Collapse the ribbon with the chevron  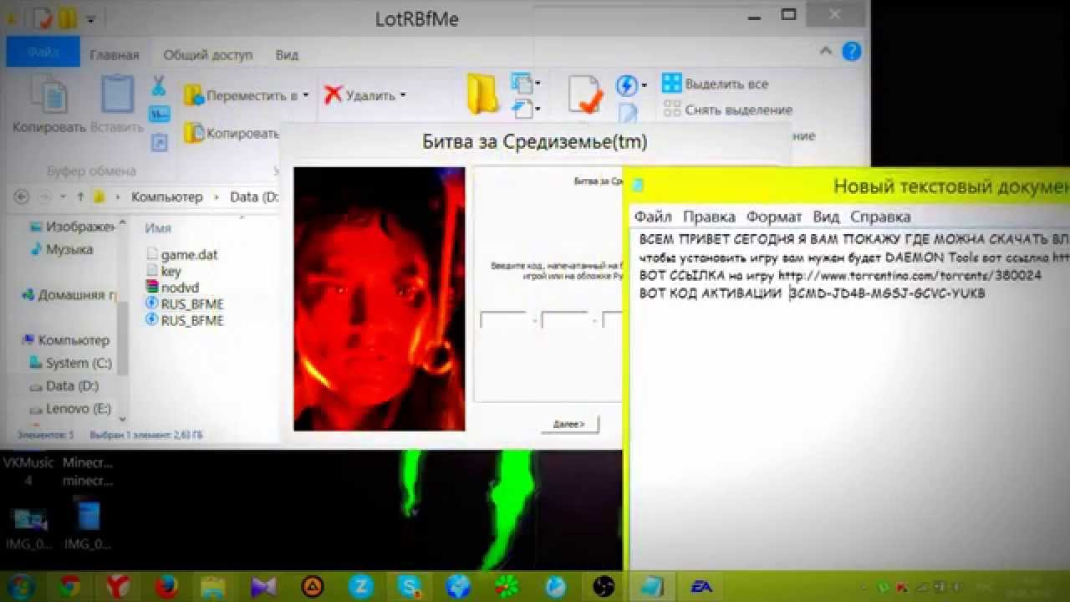[827, 52]
